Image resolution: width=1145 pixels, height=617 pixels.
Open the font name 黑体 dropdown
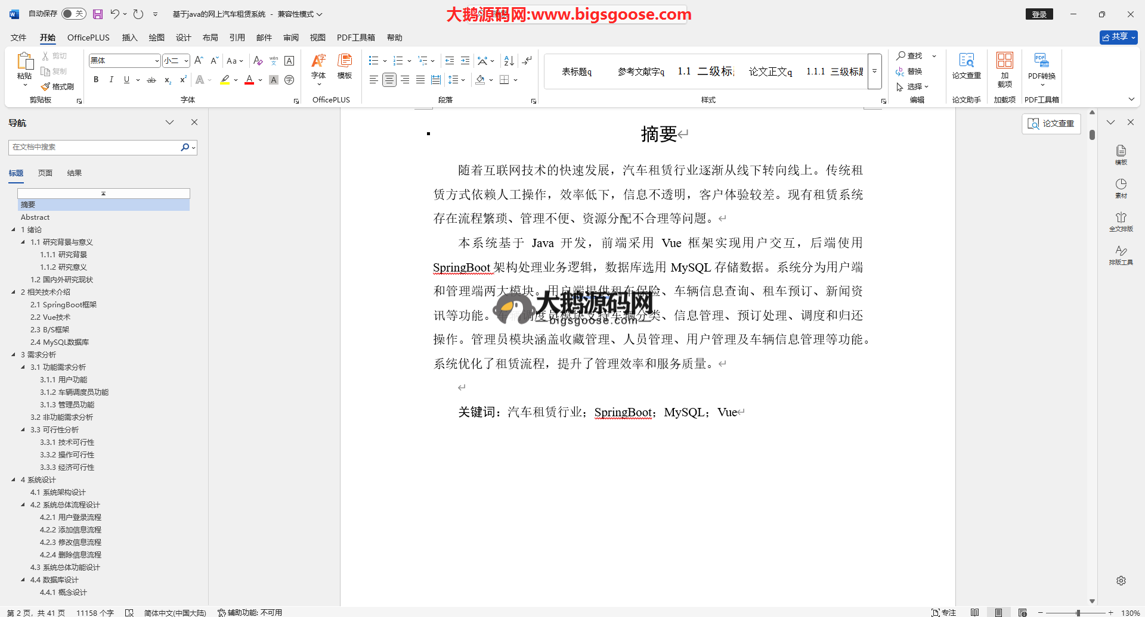tap(157, 61)
